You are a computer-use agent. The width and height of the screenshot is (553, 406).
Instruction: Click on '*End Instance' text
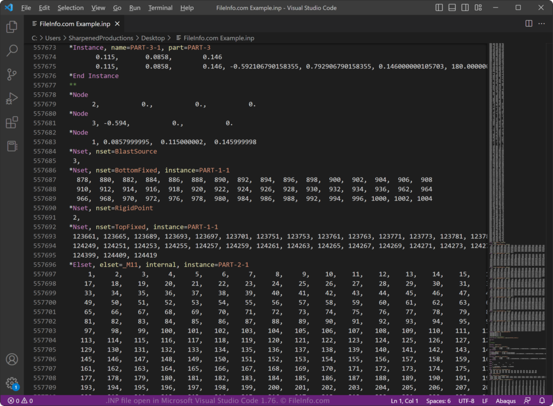pyautogui.click(x=94, y=76)
